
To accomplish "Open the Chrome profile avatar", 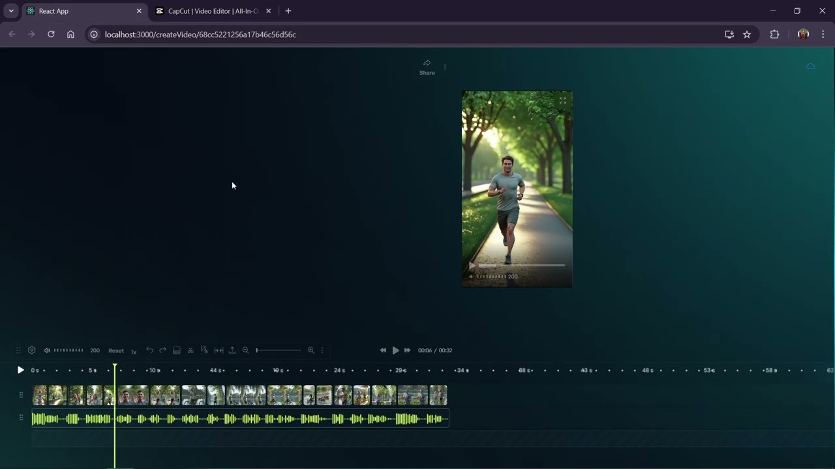I will [803, 35].
